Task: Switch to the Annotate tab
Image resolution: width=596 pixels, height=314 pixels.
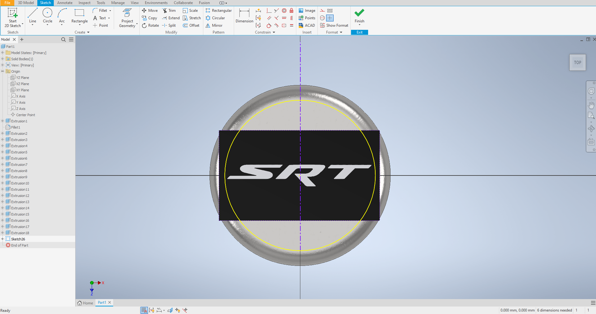Action: point(65,3)
